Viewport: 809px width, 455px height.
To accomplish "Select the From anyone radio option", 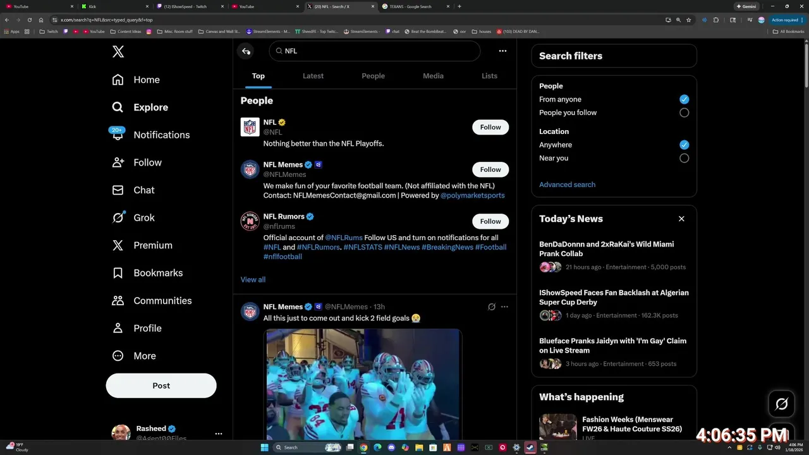I will click(x=684, y=99).
